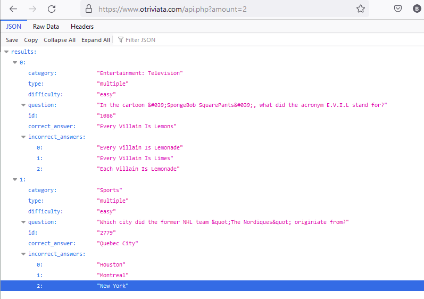Select "easy" value in Sports item
Screen dimensions: 424x299
coord(106,211)
